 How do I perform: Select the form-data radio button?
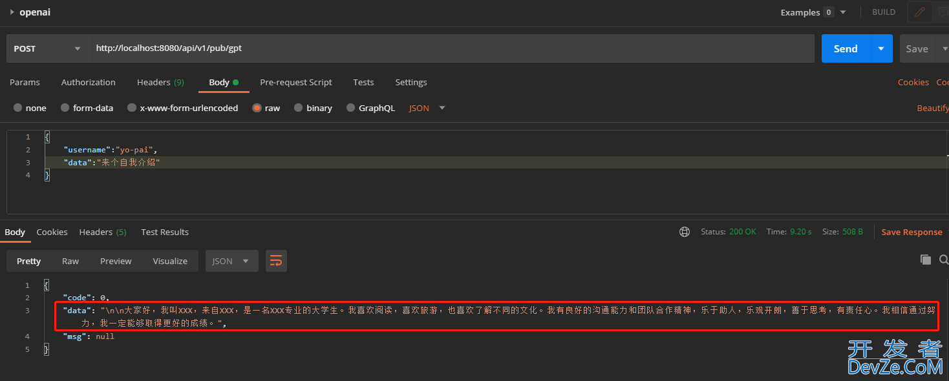[65, 108]
